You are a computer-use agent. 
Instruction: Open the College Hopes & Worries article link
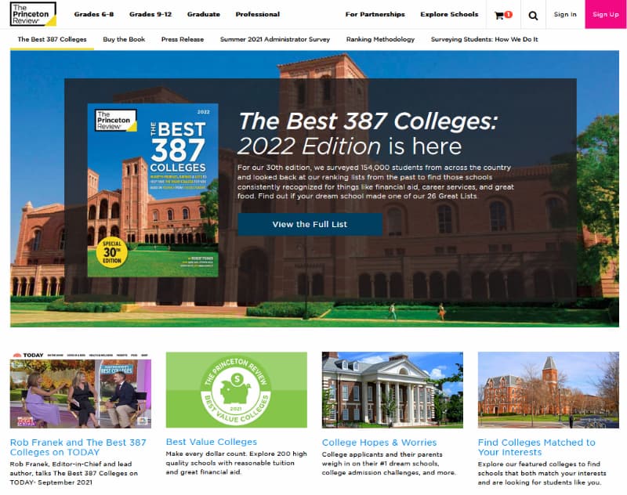tap(379, 443)
